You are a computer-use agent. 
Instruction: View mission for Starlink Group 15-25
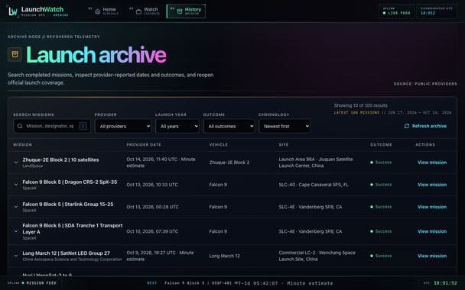[432, 207]
